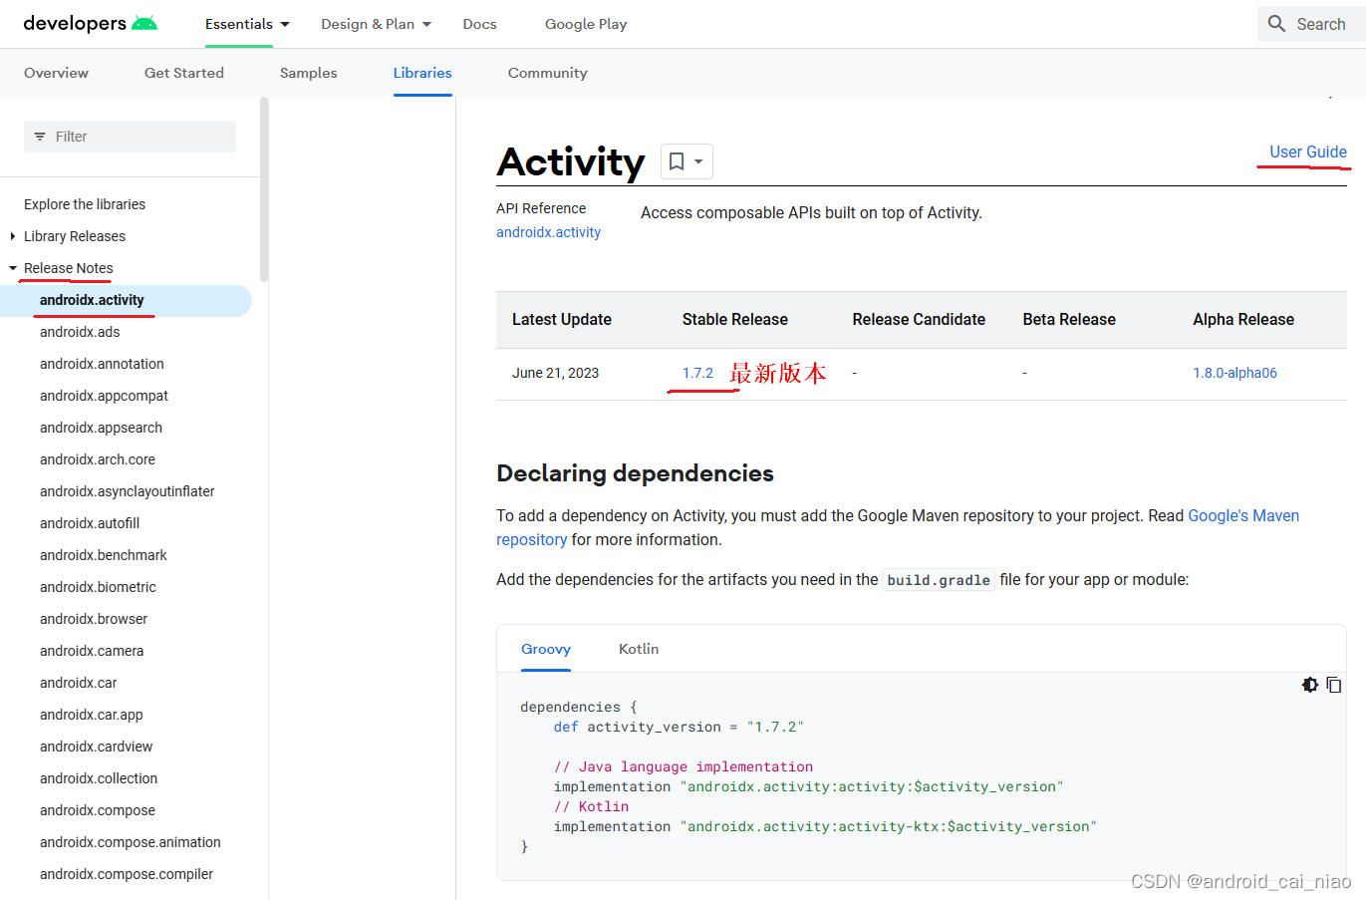This screenshot has width=1366, height=900.
Task: Select androidx.compose.animation in the sidebar
Action: click(x=131, y=842)
